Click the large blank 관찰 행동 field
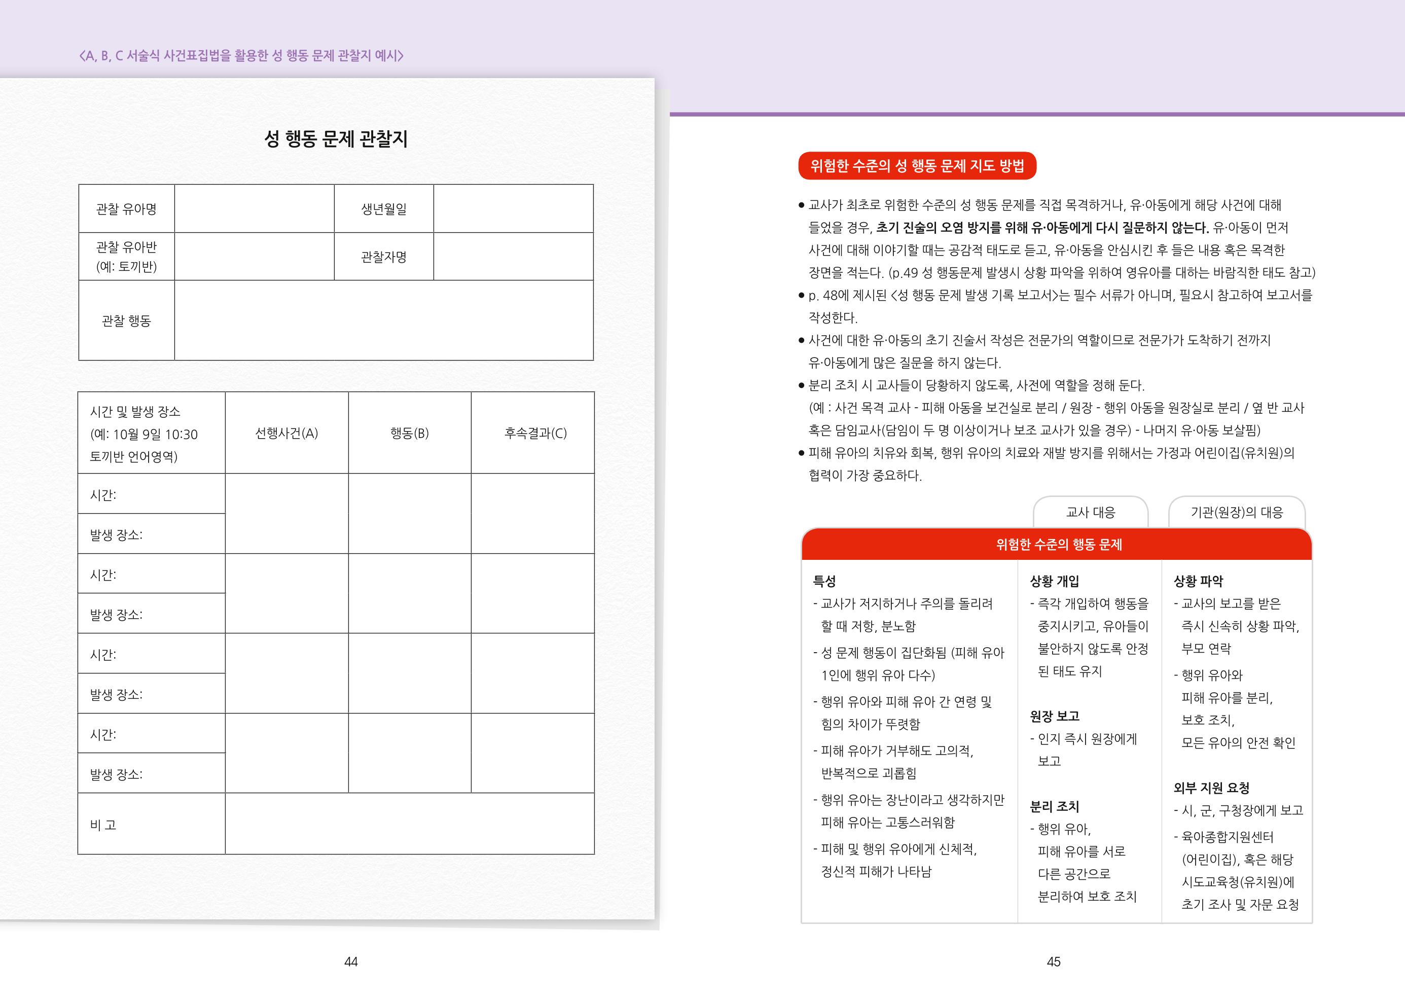 tap(384, 321)
